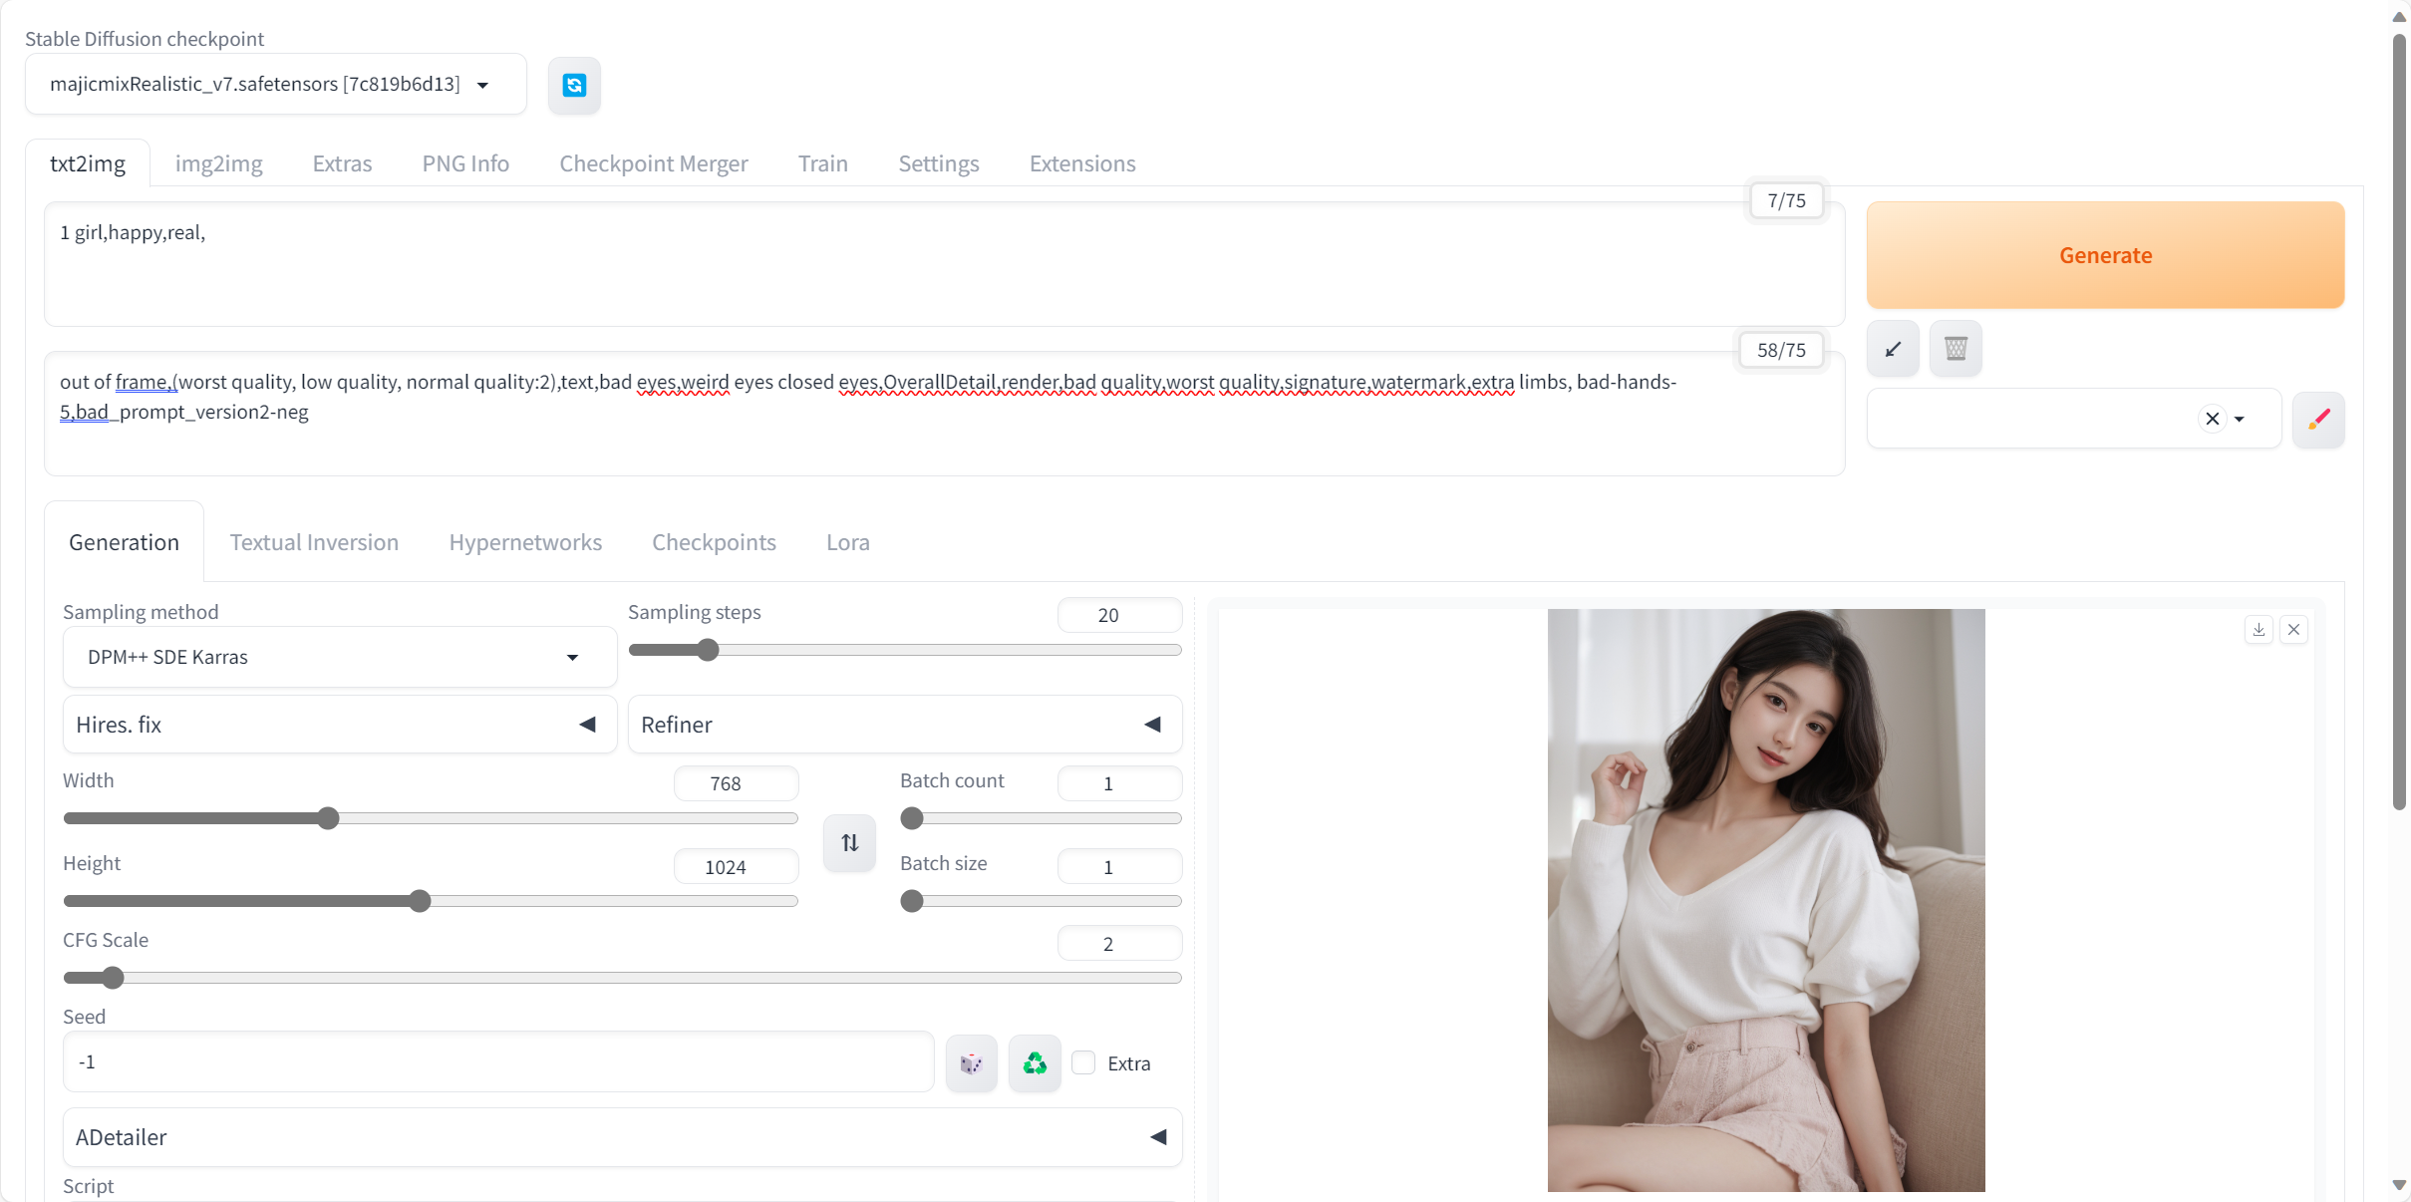Open the edit styles paintbrush button
The width and height of the screenshot is (2411, 1202).
tap(2318, 420)
